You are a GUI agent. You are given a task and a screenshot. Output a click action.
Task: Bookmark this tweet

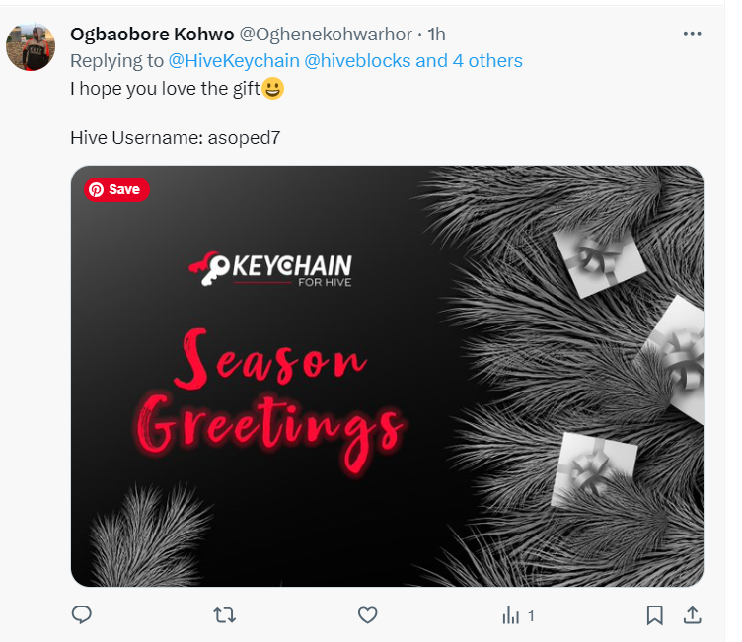pyautogui.click(x=654, y=615)
